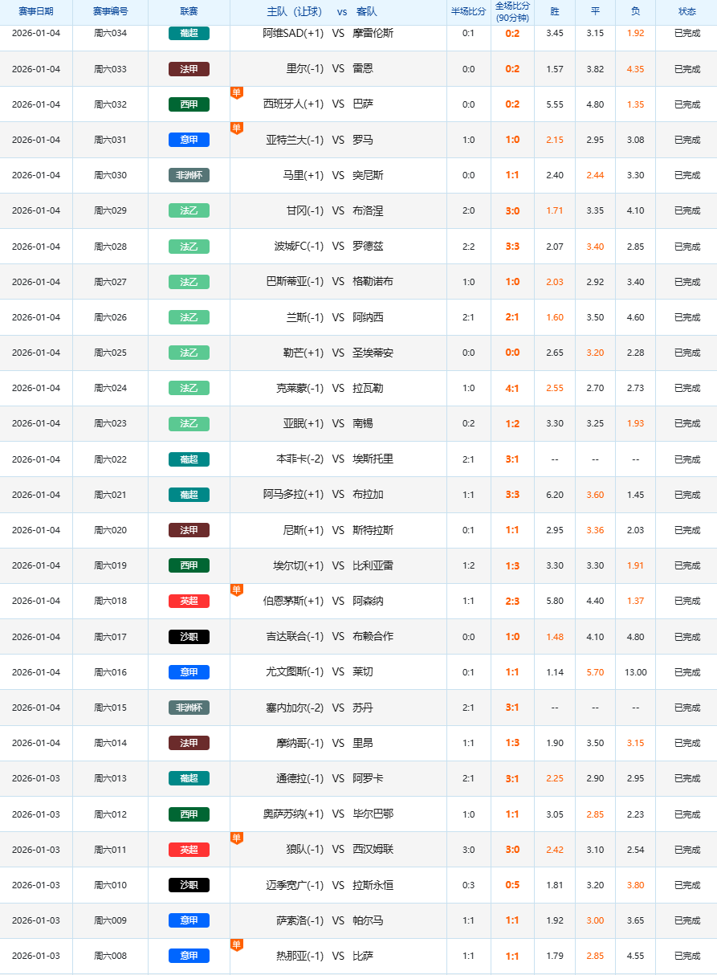
Task: Select the black 沙职 tag in row 周六017
Action: click(189, 637)
